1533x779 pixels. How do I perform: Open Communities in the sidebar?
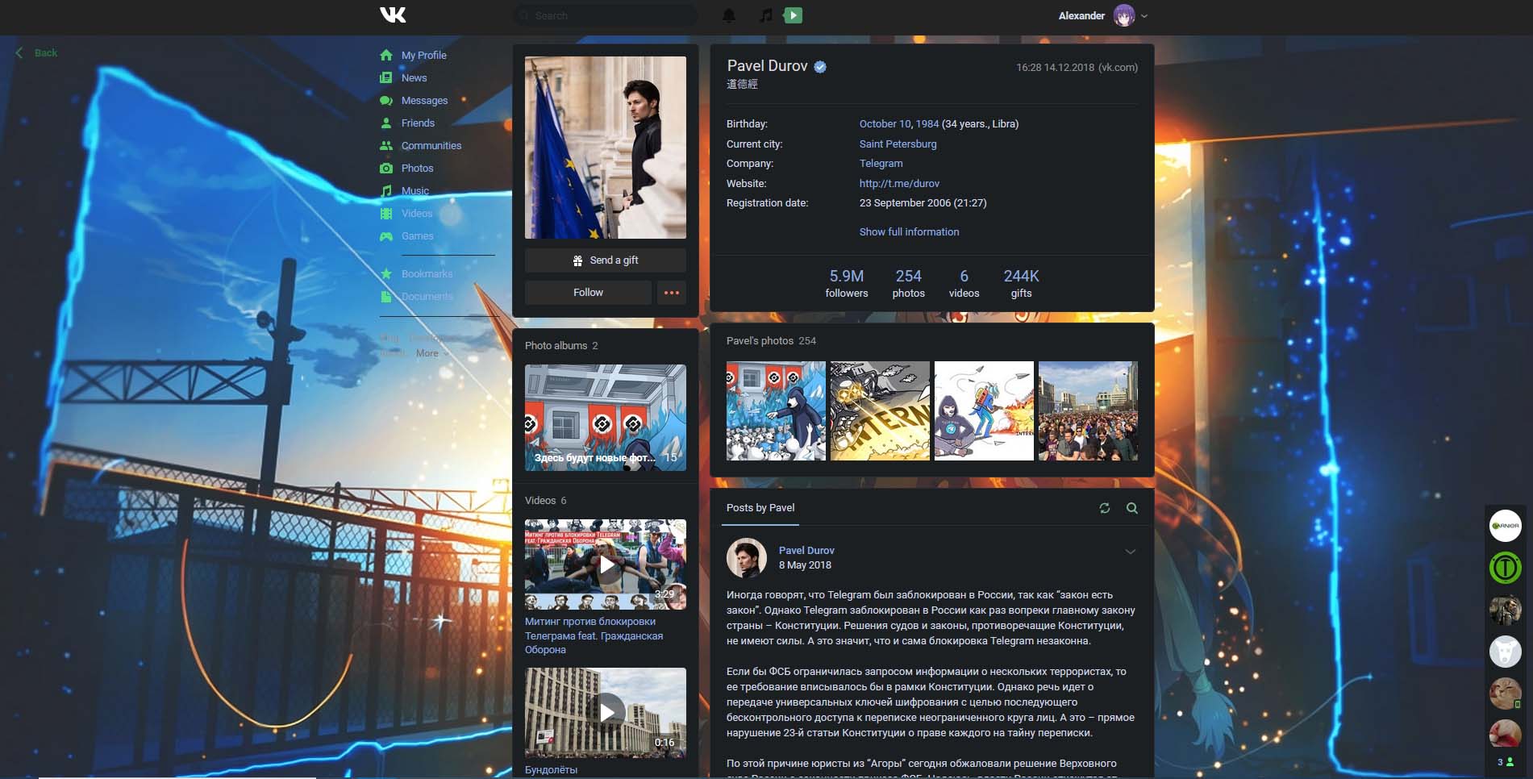[x=431, y=145]
